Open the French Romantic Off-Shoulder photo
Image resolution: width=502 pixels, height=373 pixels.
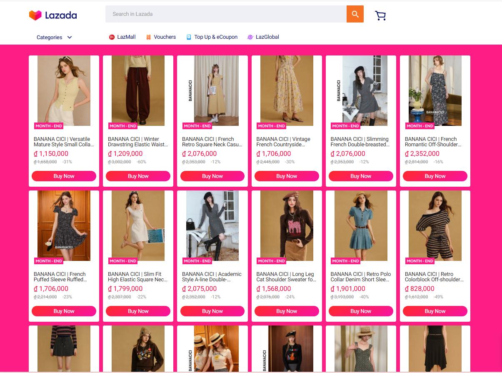(435, 91)
